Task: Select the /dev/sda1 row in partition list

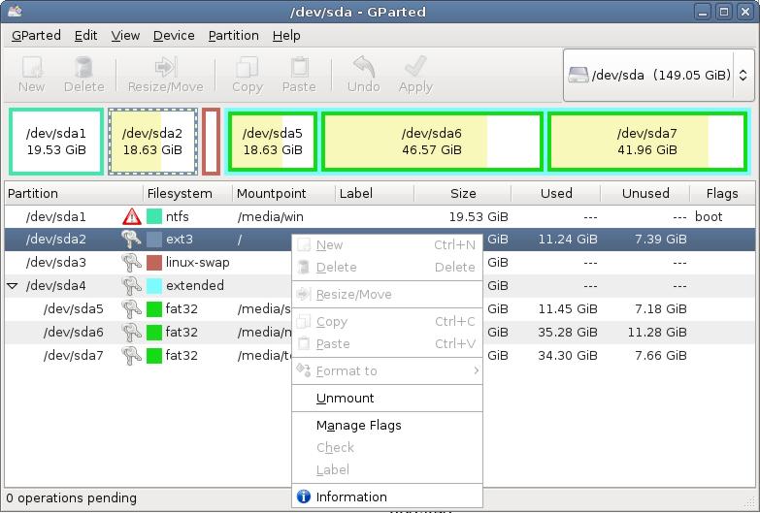Action: click(x=380, y=216)
